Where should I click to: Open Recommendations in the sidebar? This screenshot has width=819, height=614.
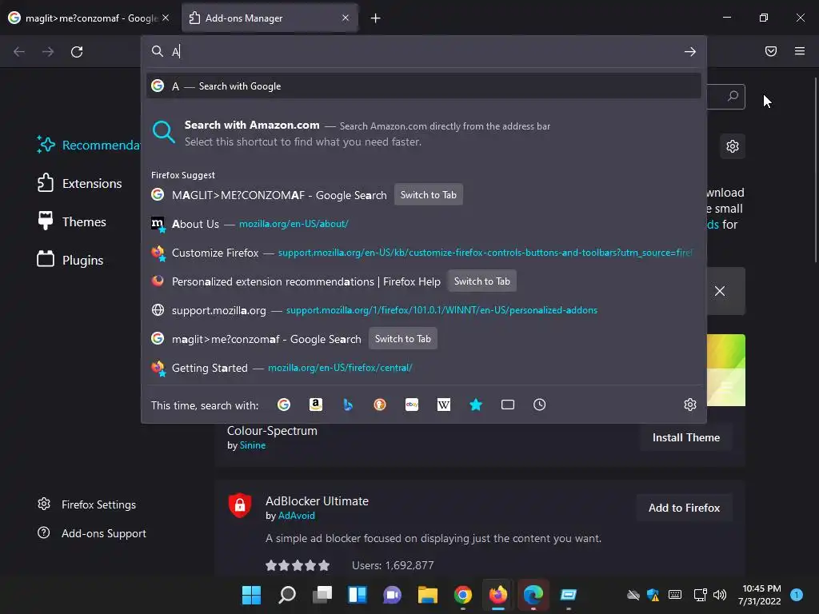88,146
